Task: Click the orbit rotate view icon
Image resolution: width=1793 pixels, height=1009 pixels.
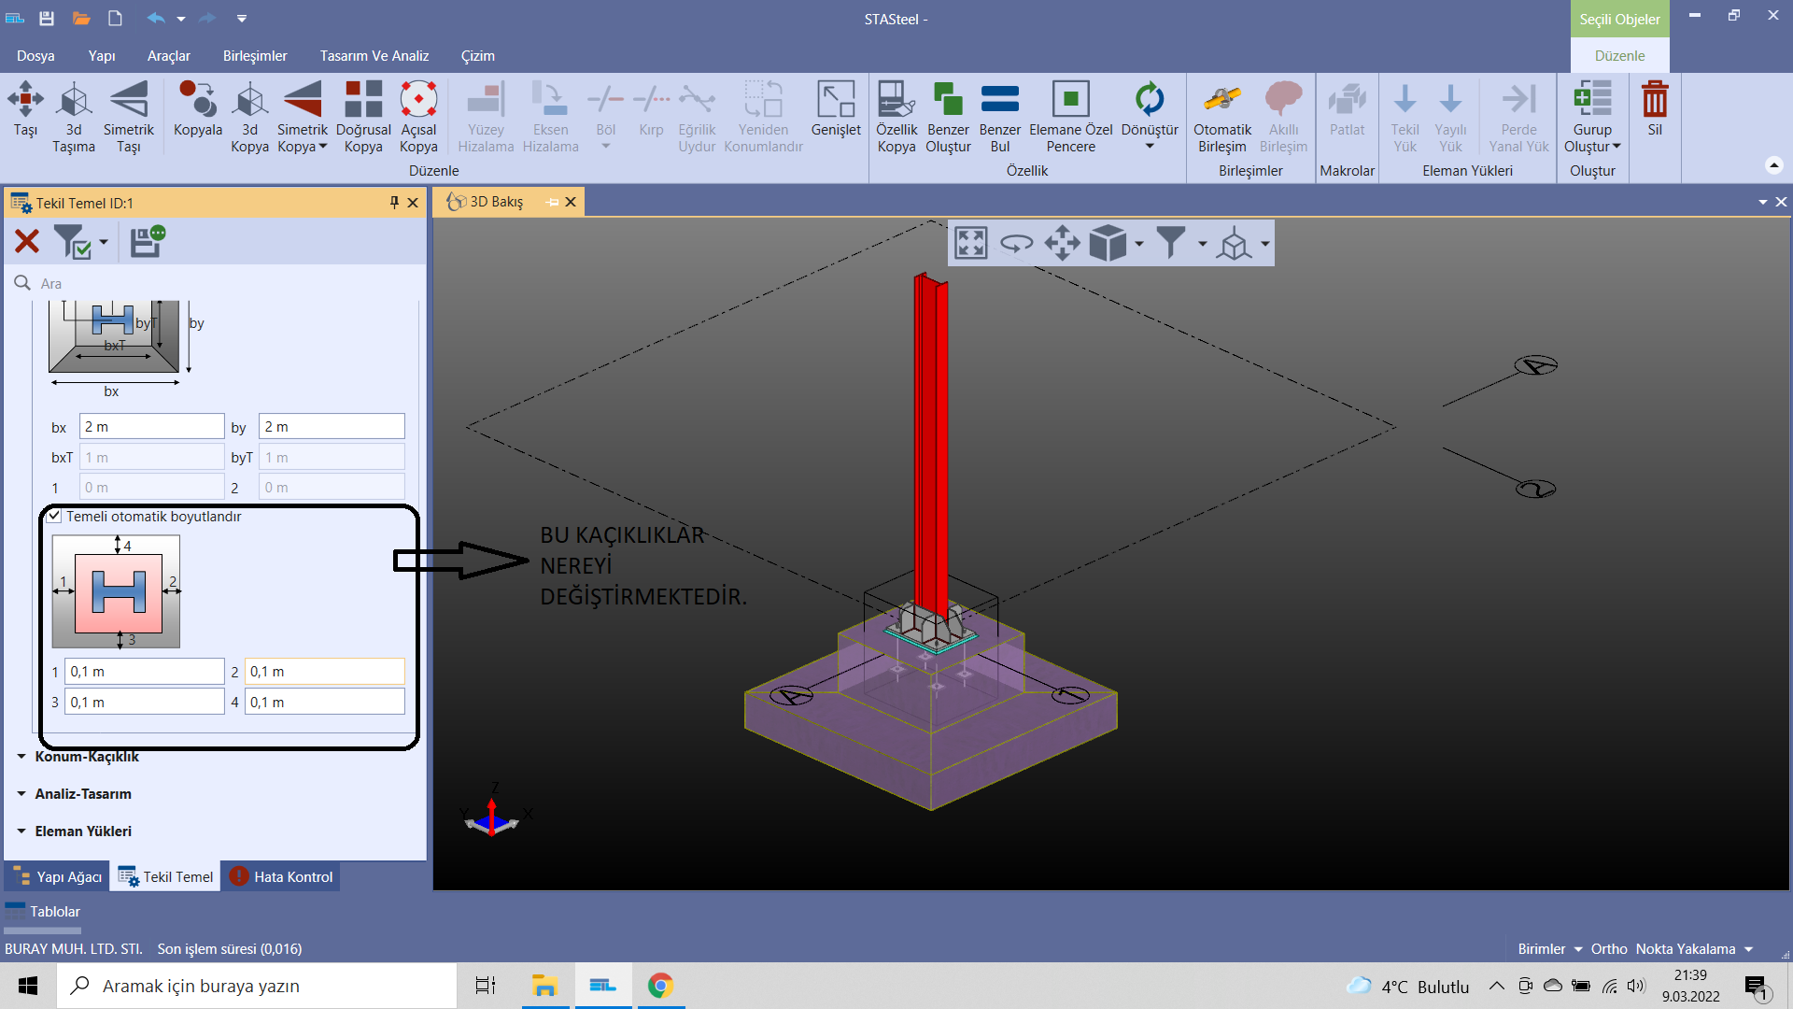Action: click(x=1016, y=244)
